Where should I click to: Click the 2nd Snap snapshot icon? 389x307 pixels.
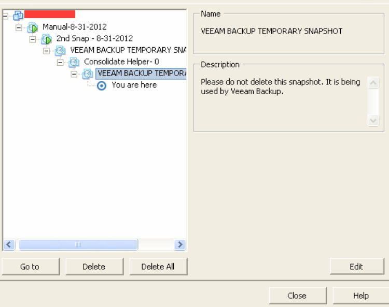46,39
